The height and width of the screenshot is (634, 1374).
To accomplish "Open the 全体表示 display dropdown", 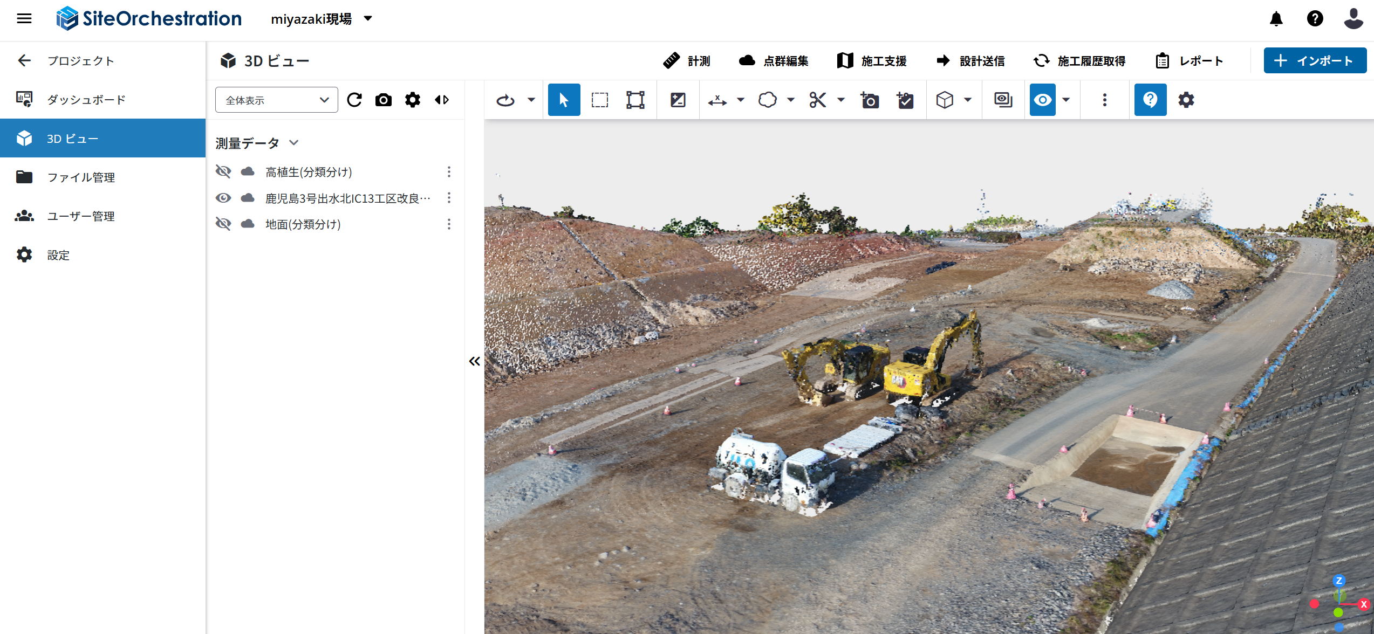I will click(x=276, y=100).
